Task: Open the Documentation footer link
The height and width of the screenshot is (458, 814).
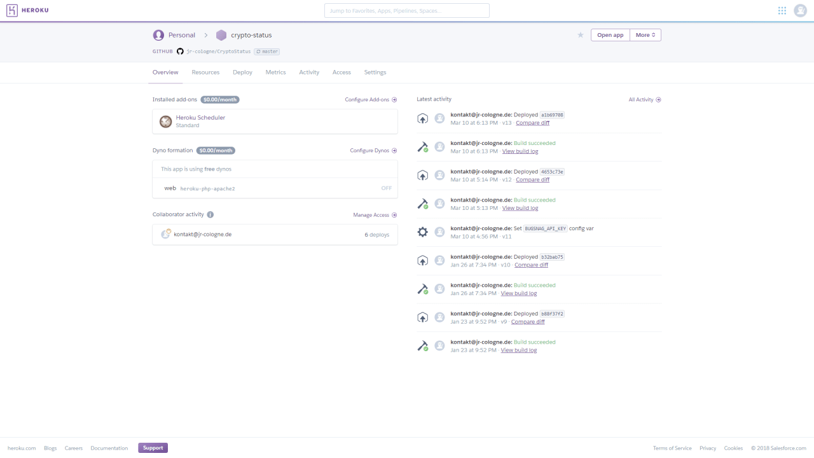Action: (109, 448)
